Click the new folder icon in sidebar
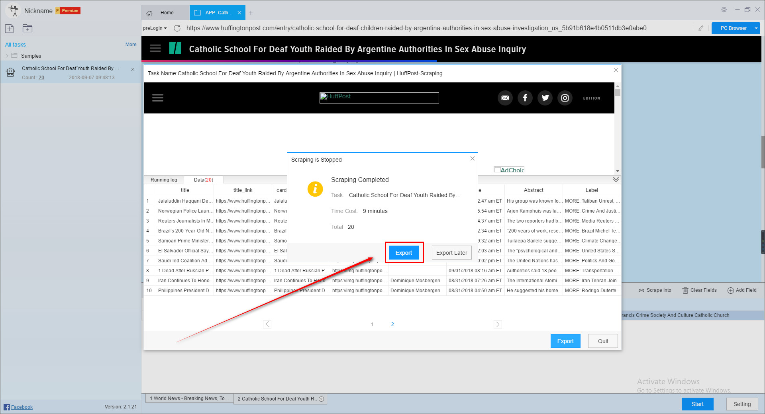This screenshot has width=765, height=414. click(27, 28)
